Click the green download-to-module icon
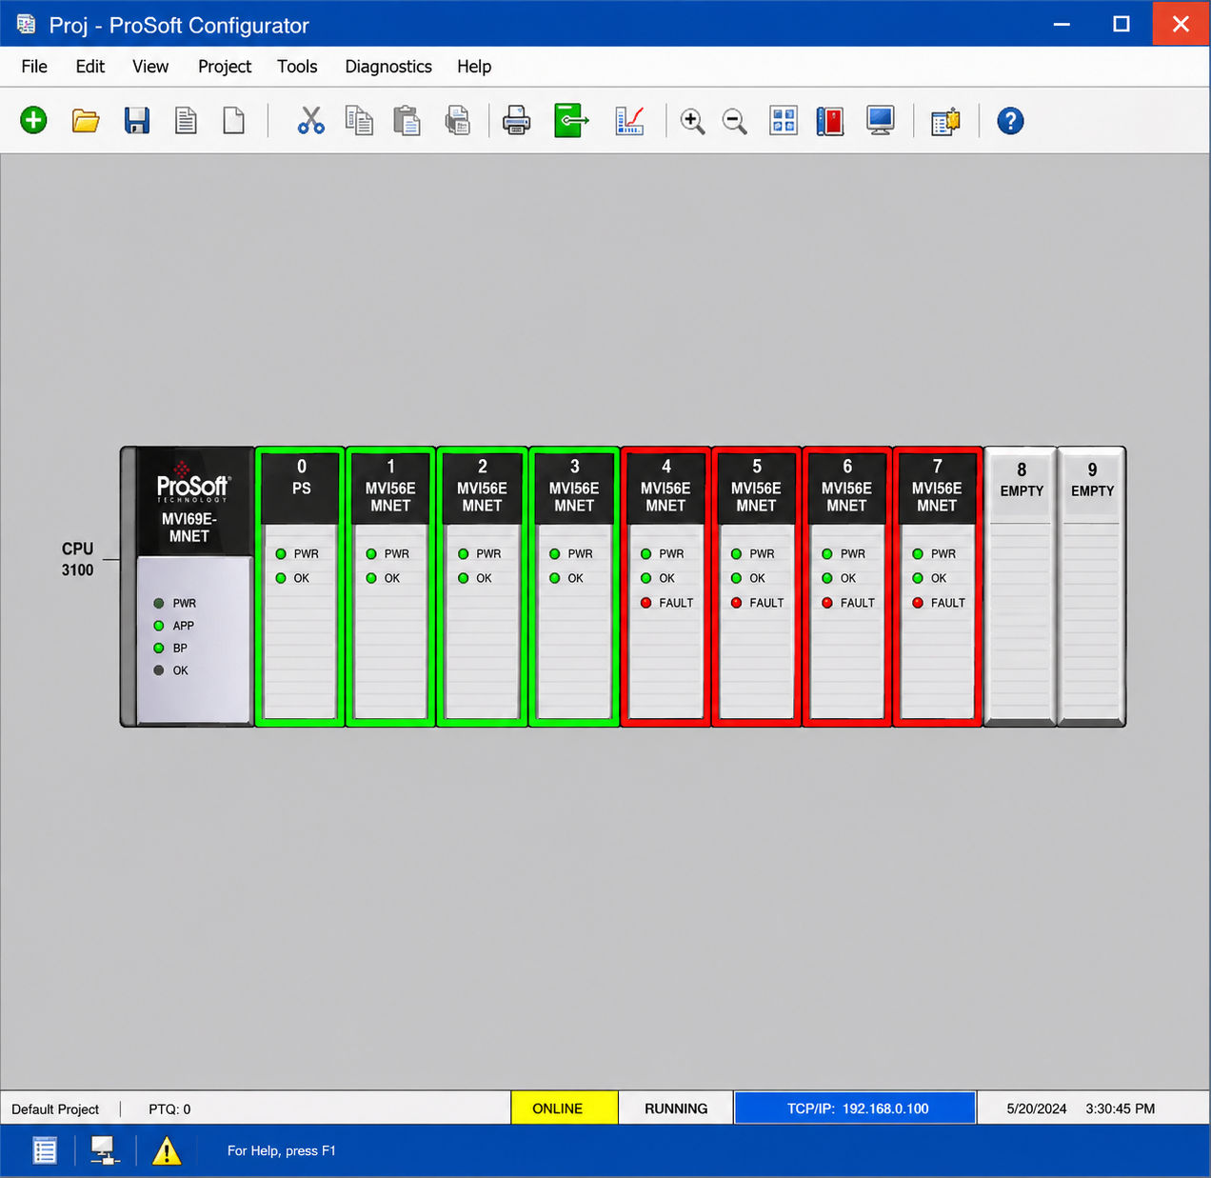The height and width of the screenshot is (1178, 1211). [571, 121]
